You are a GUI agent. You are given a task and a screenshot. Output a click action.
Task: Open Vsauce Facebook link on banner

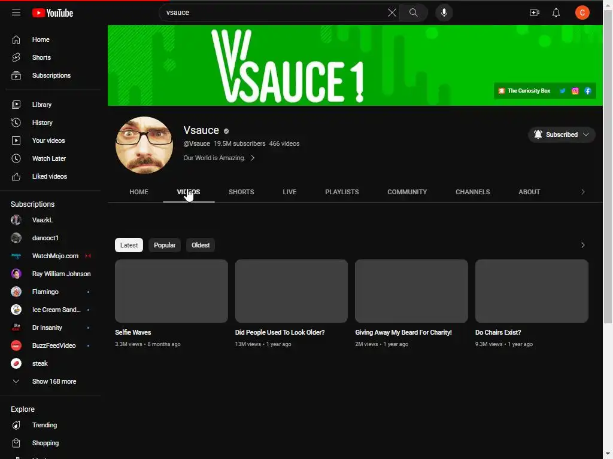coord(588,91)
